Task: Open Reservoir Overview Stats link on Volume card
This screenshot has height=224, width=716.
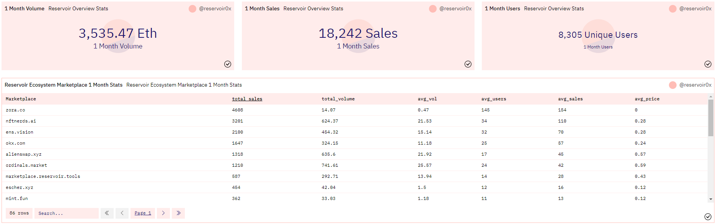Action: [78, 8]
